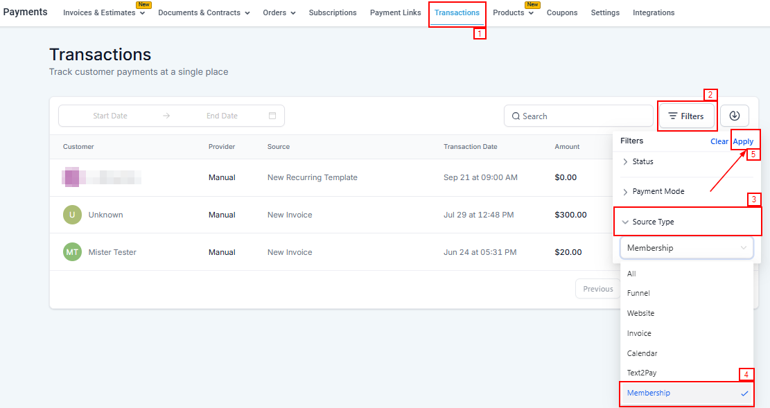Clear all selected filters
Screen dimensions: 770x408
pyautogui.click(x=719, y=141)
